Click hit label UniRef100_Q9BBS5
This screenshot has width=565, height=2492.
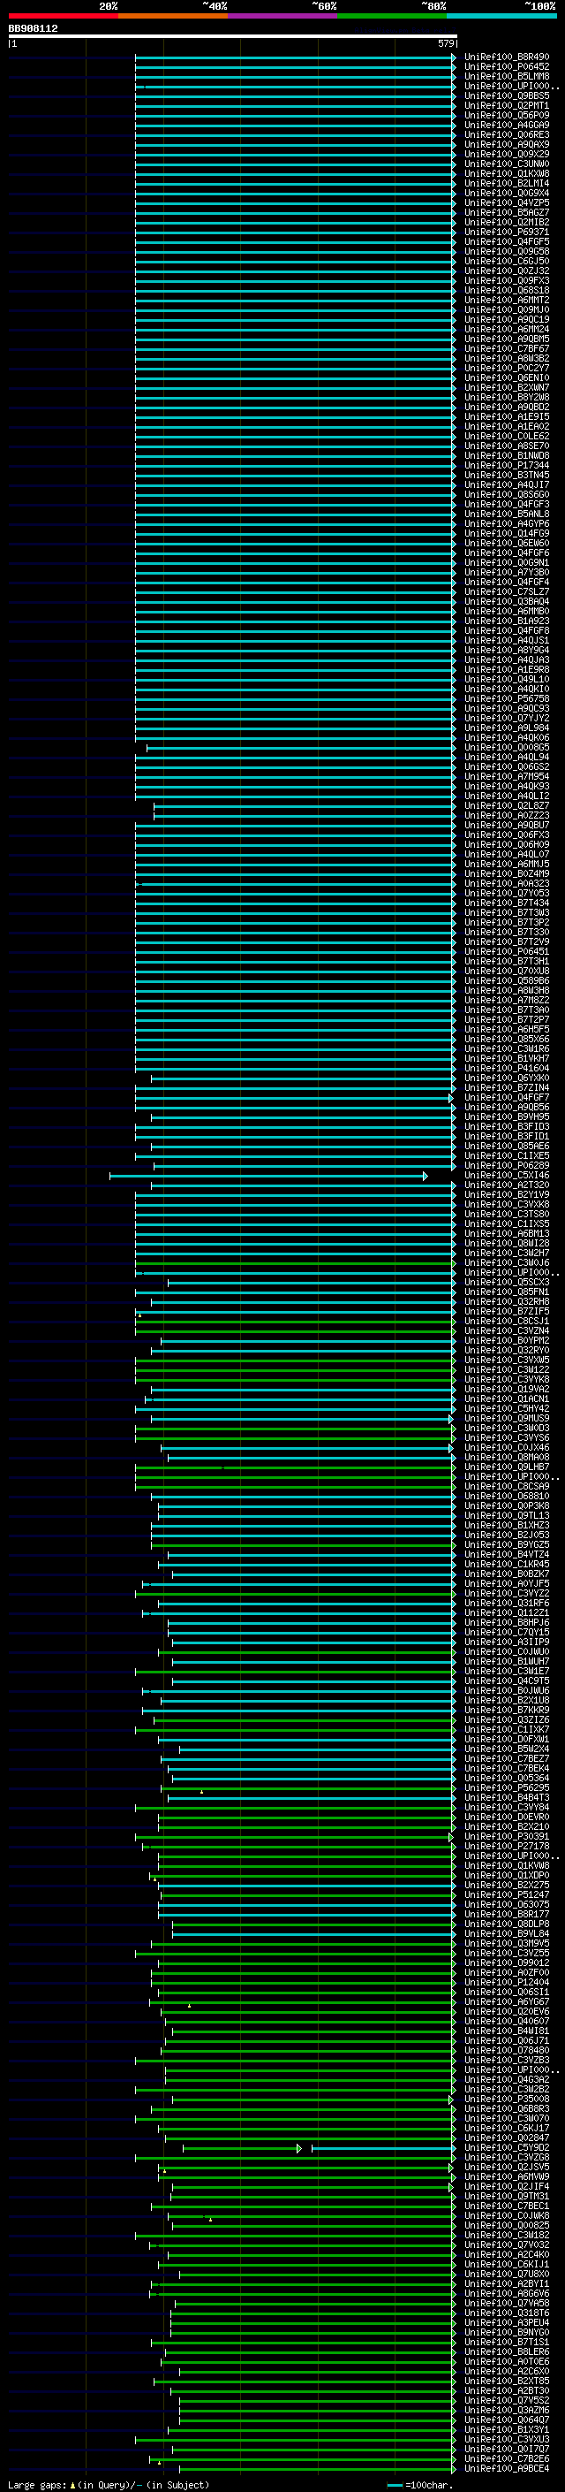coord(507,95)
